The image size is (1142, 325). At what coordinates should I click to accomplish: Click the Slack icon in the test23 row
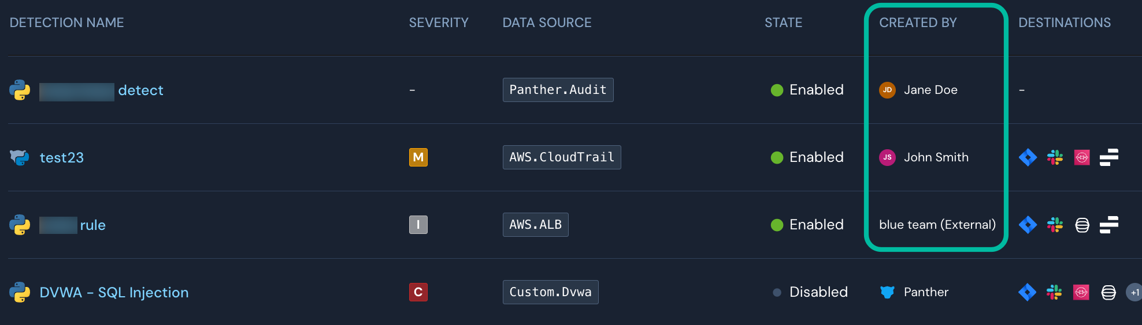1055,157
